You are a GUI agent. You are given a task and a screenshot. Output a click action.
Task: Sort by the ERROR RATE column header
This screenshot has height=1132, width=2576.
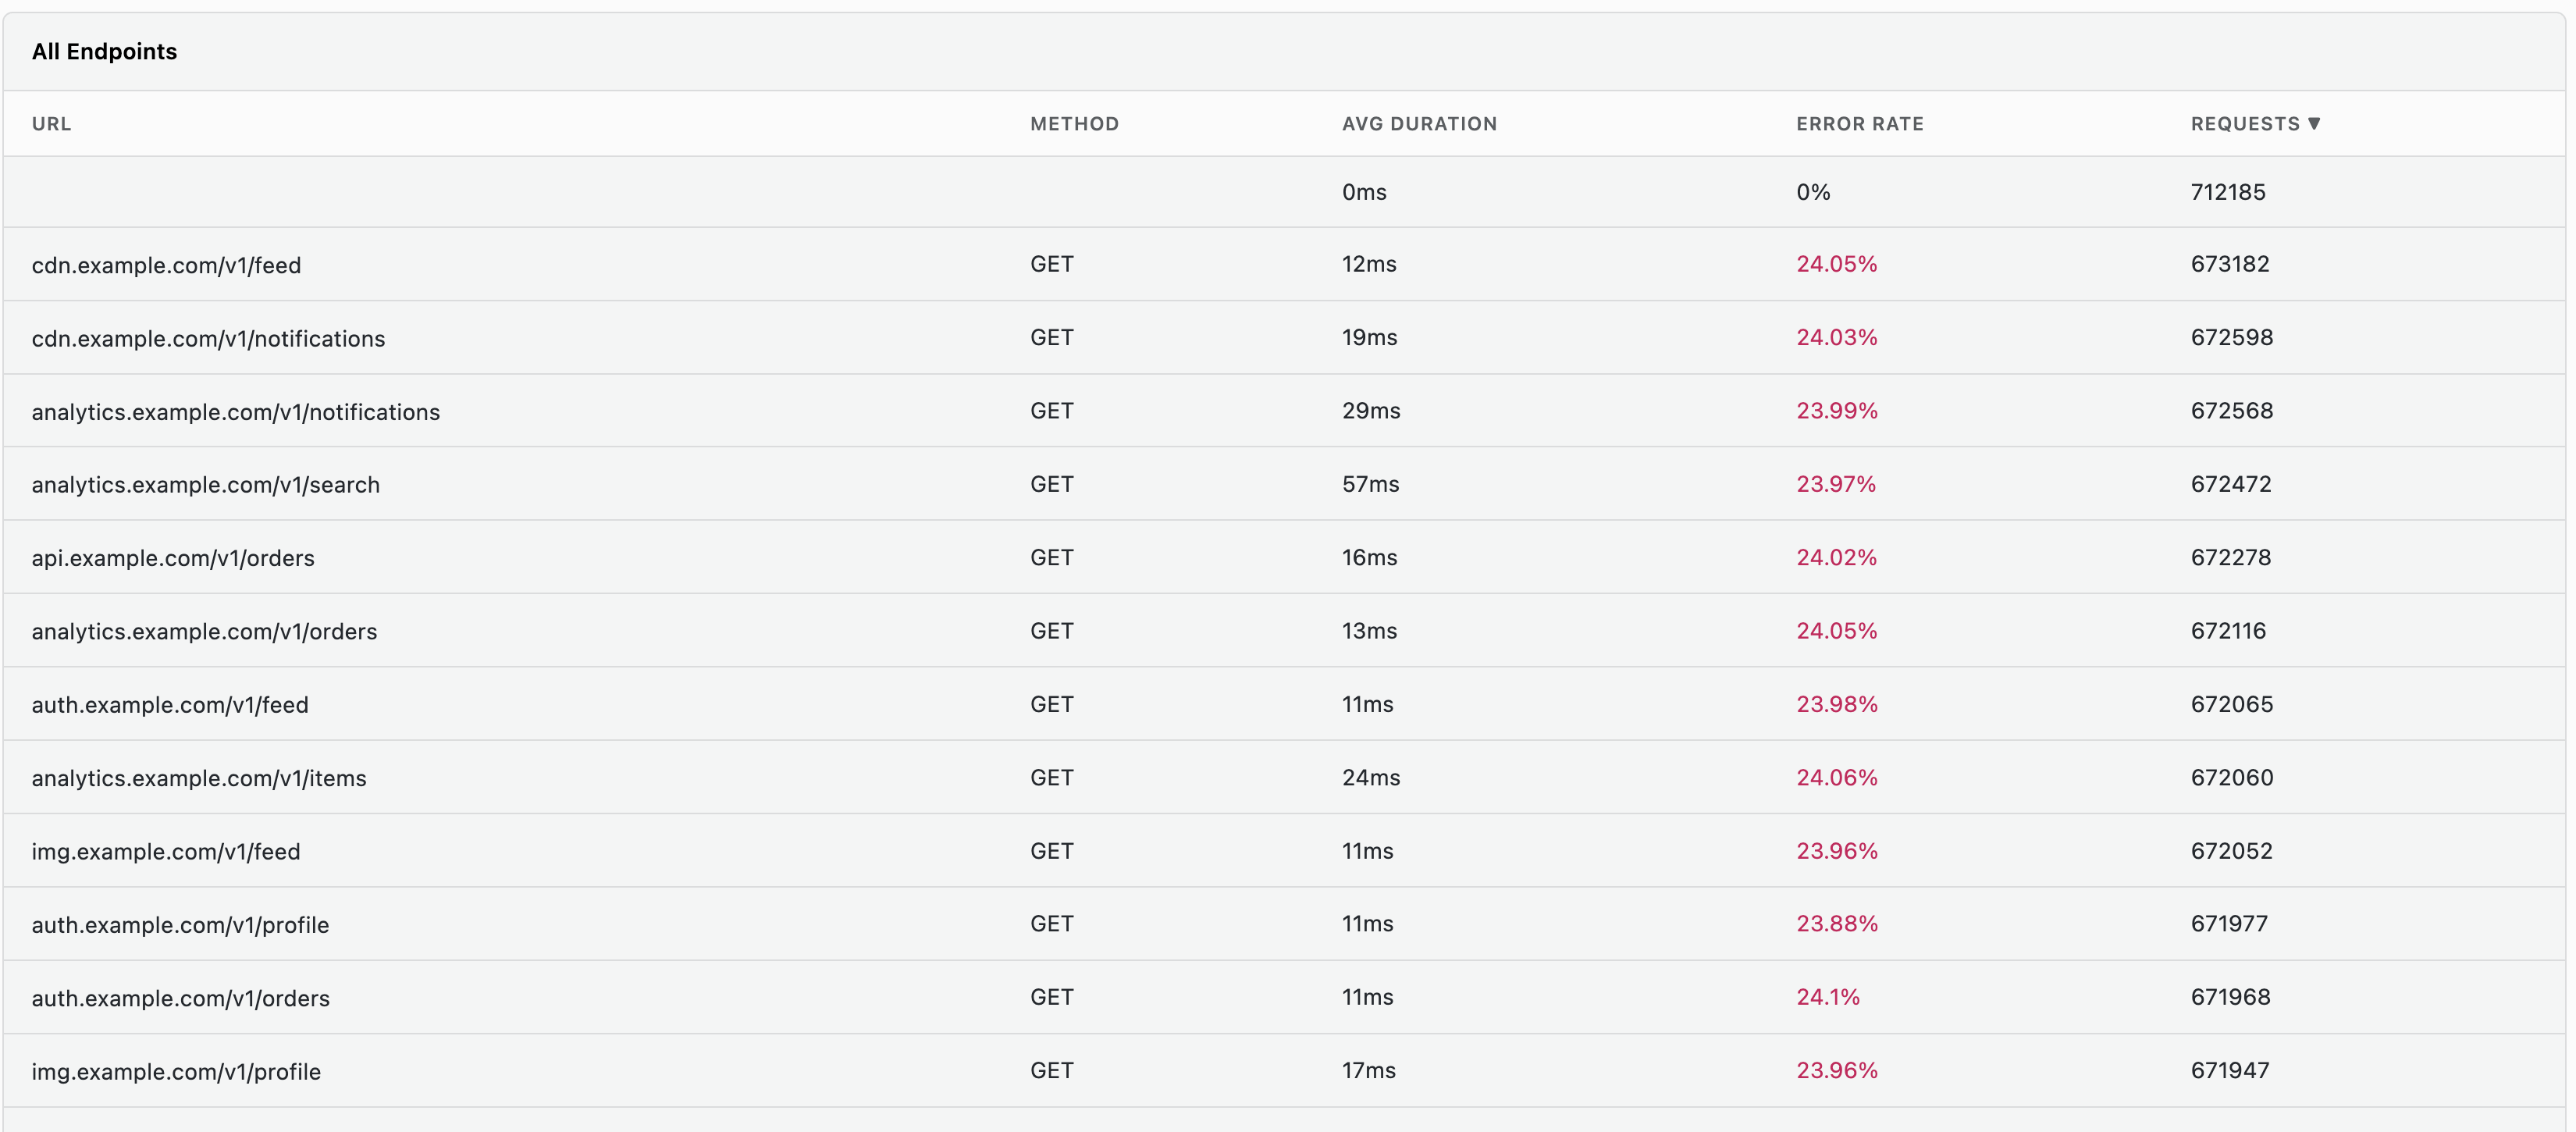pos(1860,124)
